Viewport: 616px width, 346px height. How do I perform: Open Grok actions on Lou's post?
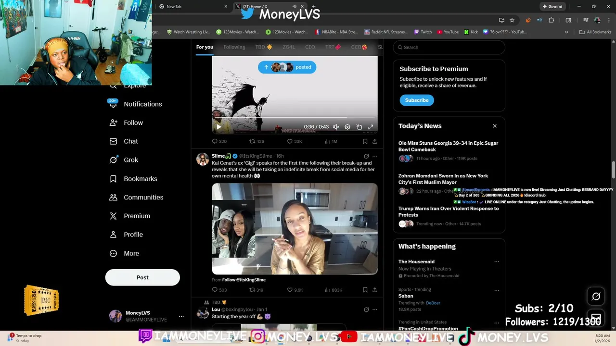366,309
